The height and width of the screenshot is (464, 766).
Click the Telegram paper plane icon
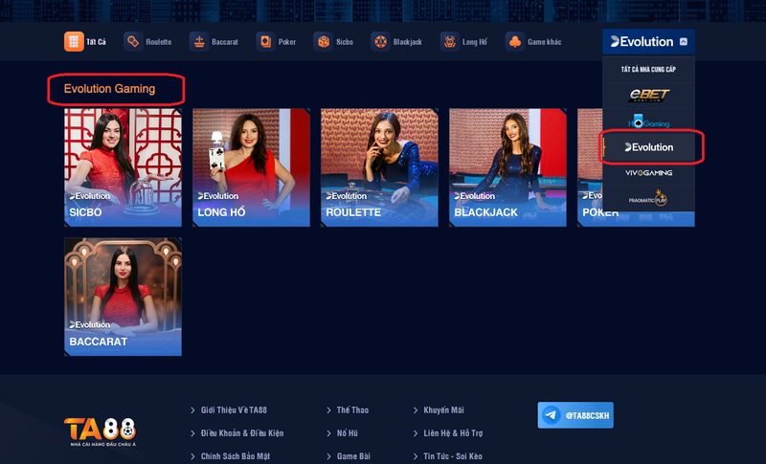[552, 415]
